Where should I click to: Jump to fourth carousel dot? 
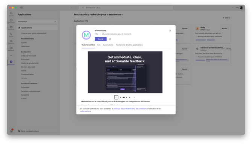129,97
